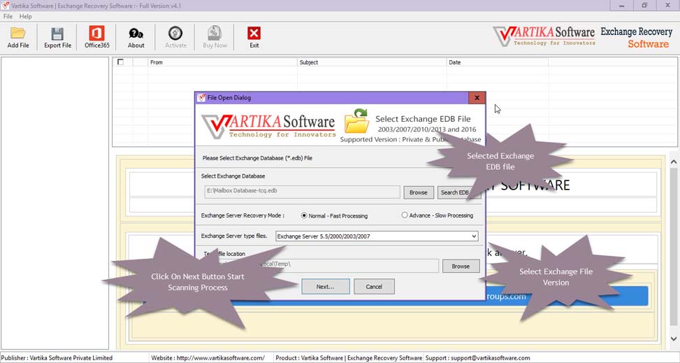Image resolution: width=680 pixels, height=363 pixels.
Task: Browse for the Exchange database file
Action: tap(419, 192)
